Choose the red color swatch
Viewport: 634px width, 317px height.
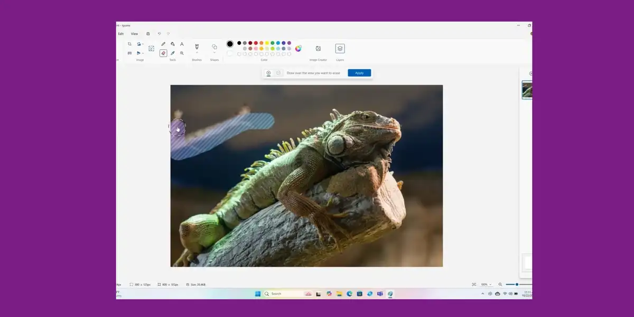tap(256, 43)
